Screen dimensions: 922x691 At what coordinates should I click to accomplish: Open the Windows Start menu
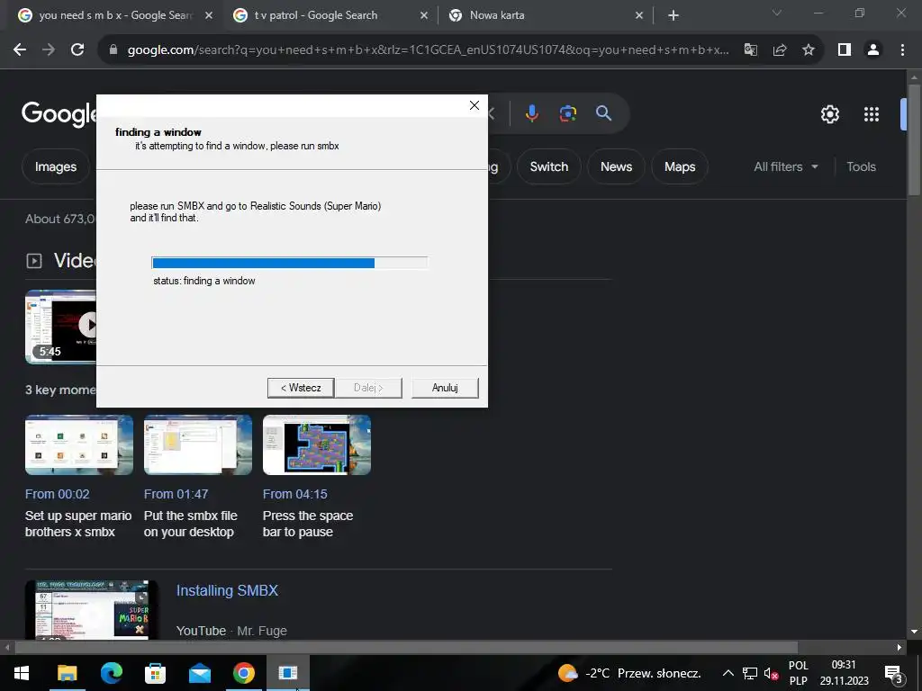[22, 673]
